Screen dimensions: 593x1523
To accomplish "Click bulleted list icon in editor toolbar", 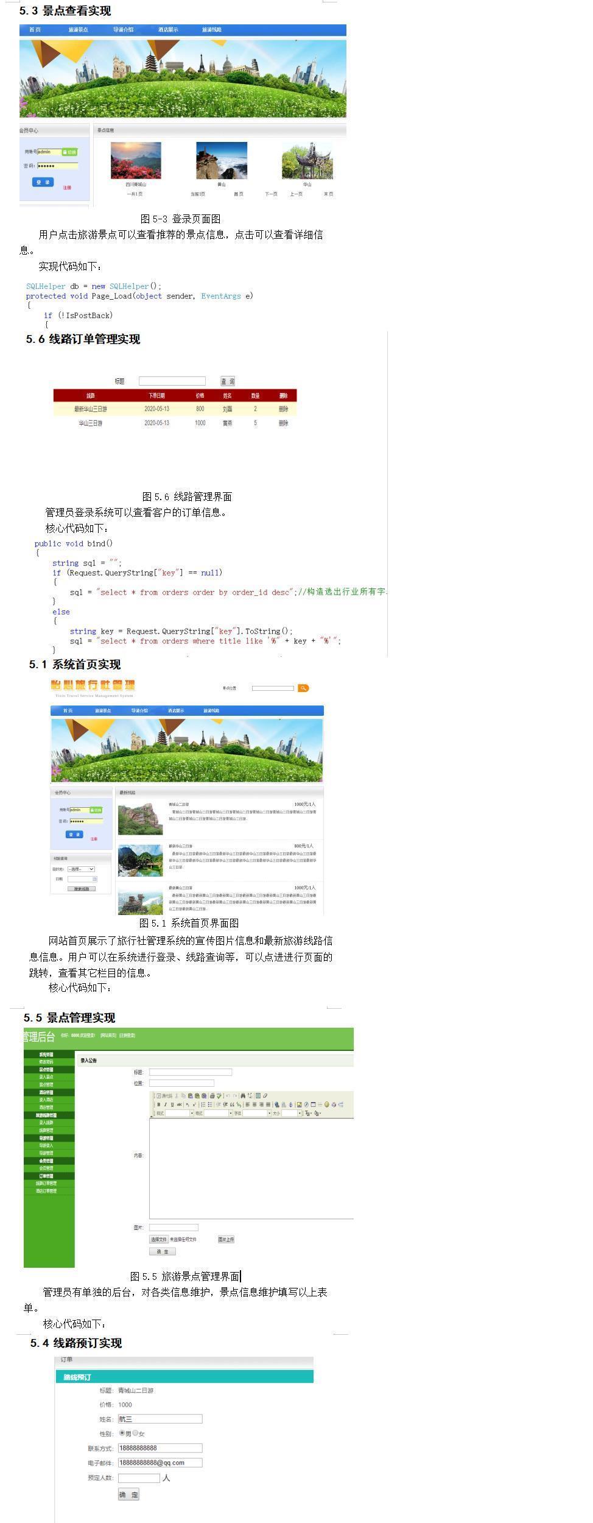I will (210, 1104).
